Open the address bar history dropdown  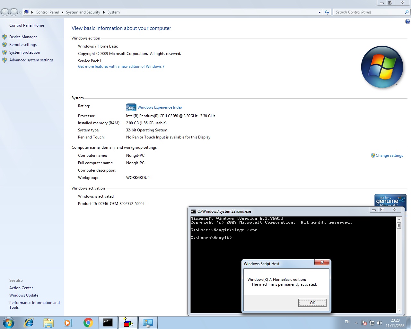point(319,13)
